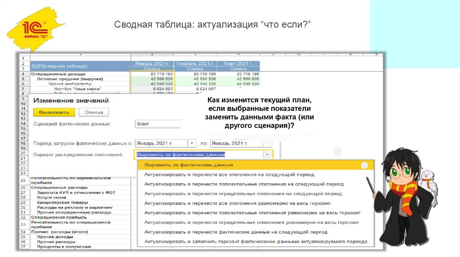Click row number 4 header
460x257 pixels.
(x=23, y=74)
